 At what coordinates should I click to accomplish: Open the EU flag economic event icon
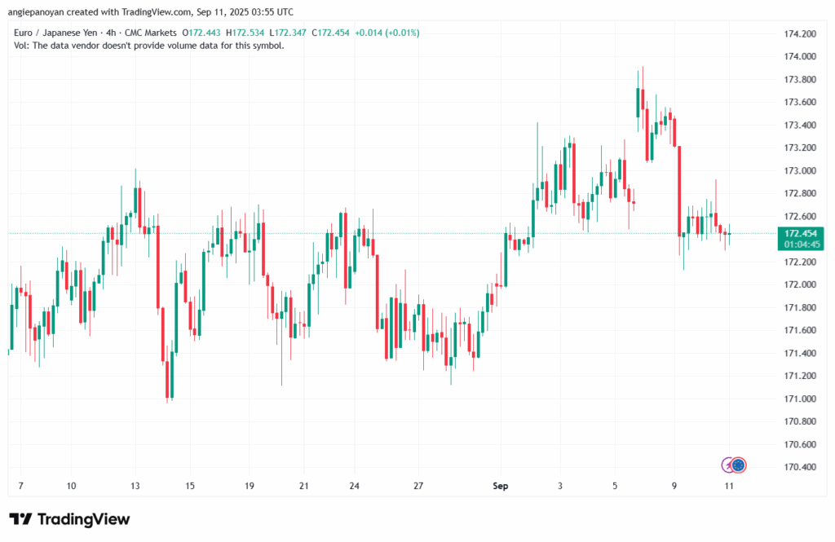click(x=738, y=465)
